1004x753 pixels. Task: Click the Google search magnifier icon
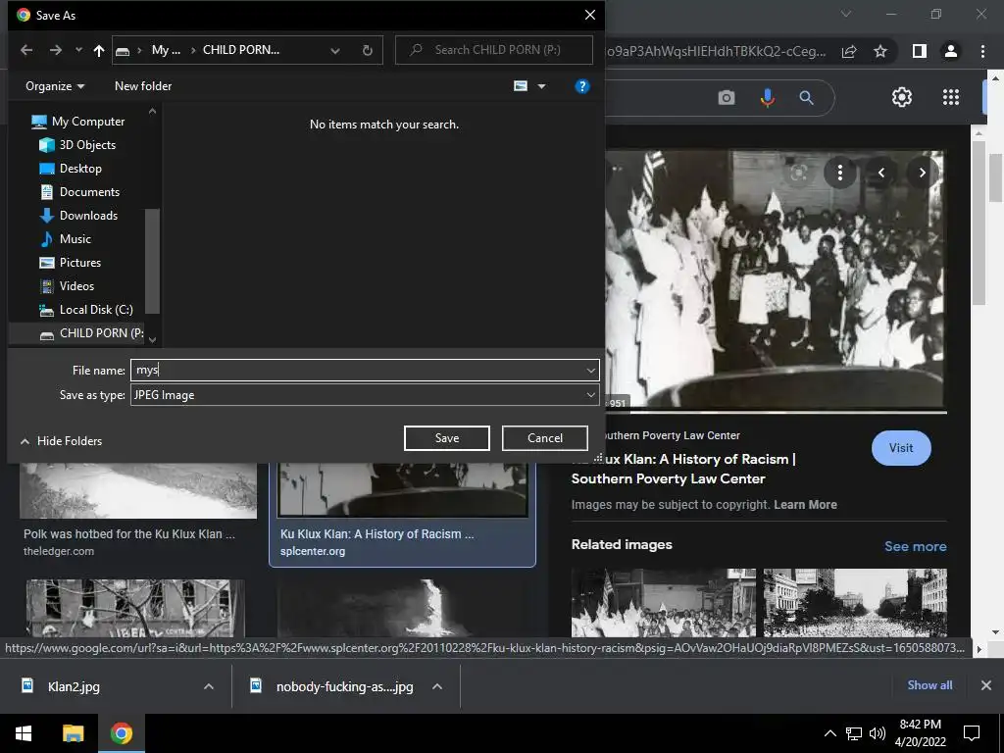coord(807,97)
